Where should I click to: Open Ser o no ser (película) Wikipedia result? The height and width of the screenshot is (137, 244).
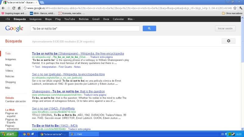pyautogui.click(x=68, y=74)
